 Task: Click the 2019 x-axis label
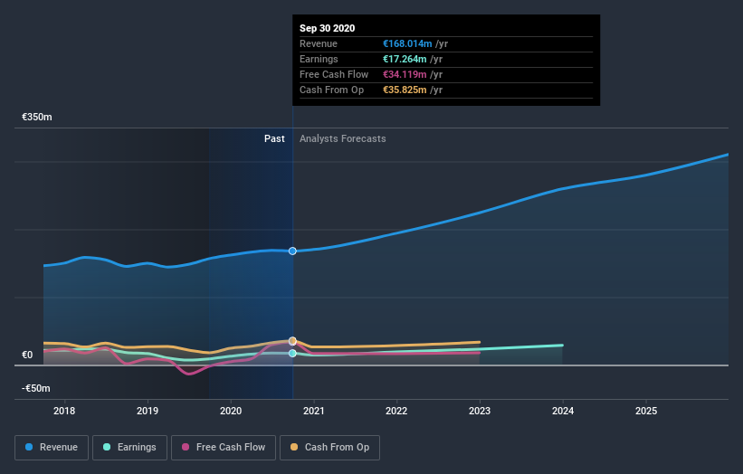pos(148,411)
